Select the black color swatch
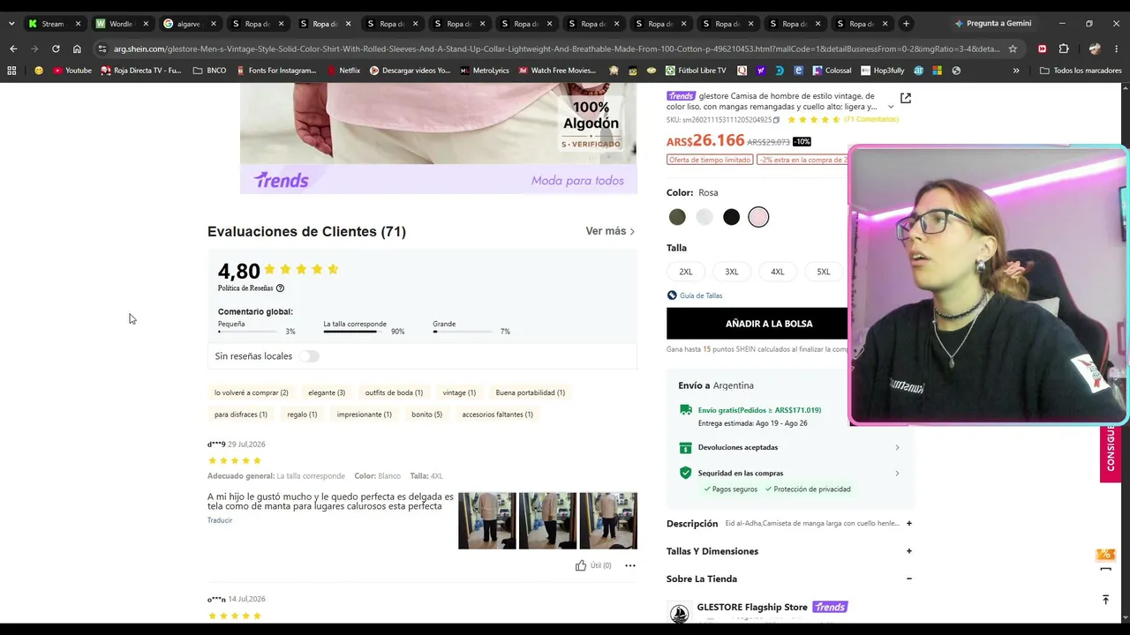 732,217
